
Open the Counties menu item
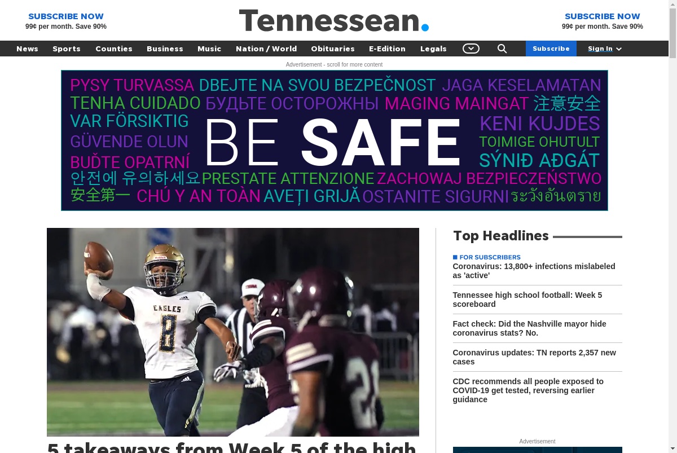[114, 49]
